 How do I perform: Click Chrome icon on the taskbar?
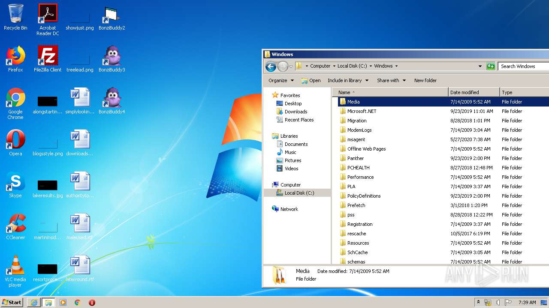pos(78,302)
